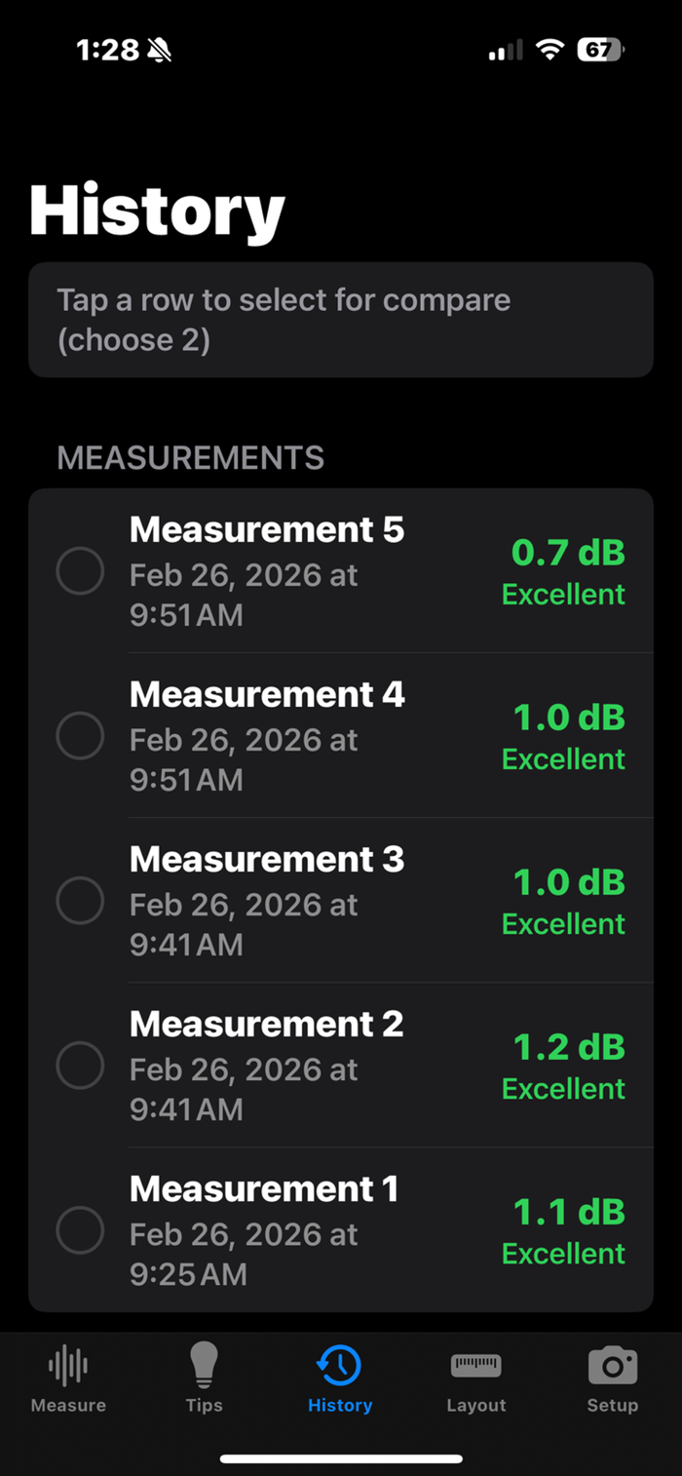This screenshot has height=1476, width=682.
Task: Select Measurement 3 radio circle
Action: click(80, 901)
